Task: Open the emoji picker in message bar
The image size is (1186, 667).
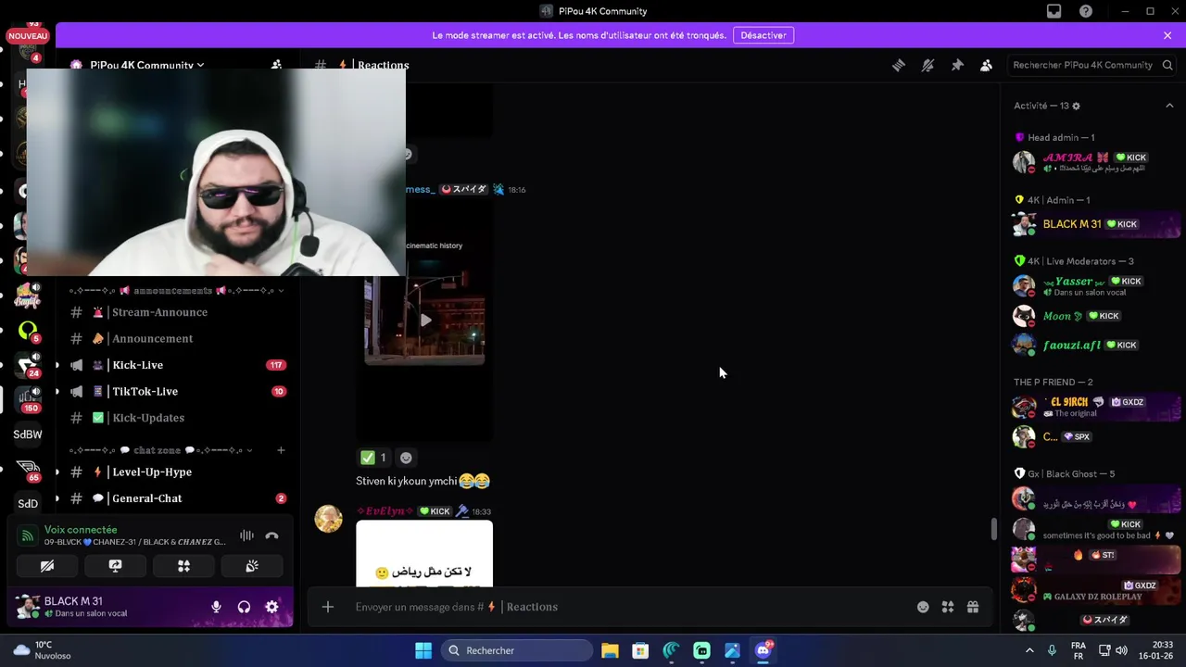Action: coord(923,607)
